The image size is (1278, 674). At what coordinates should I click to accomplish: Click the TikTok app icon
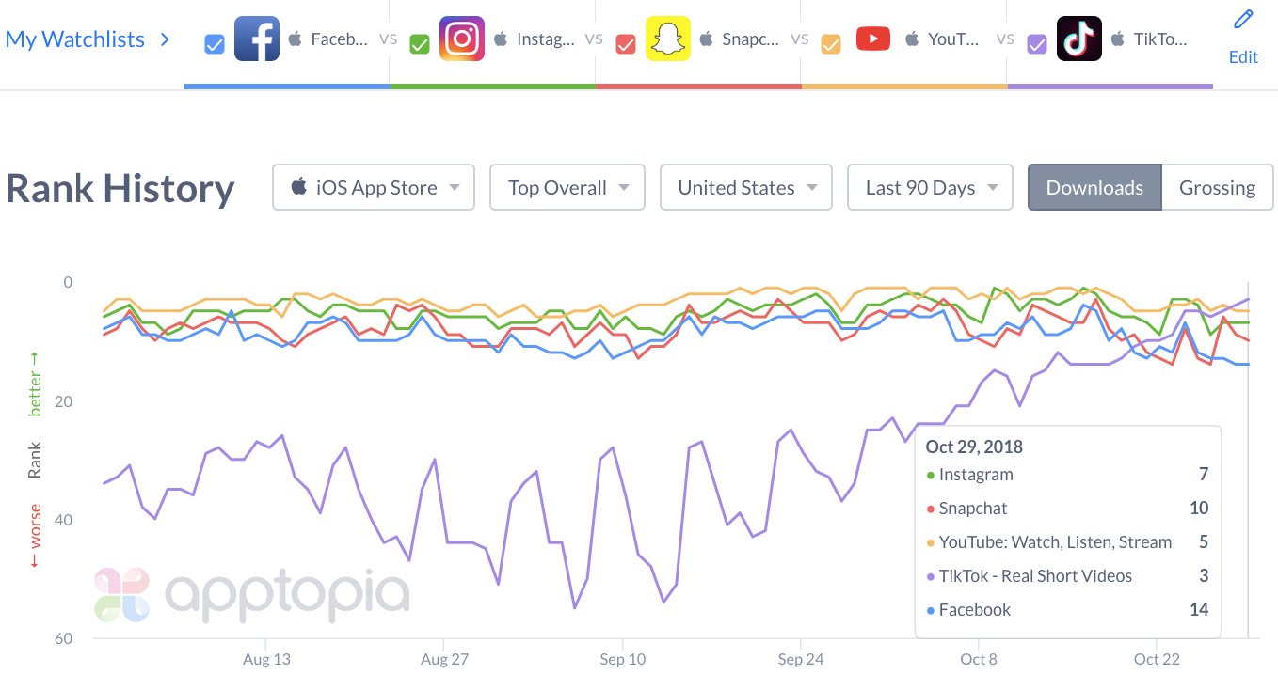pyautogui.click(x=1078, y=39)
